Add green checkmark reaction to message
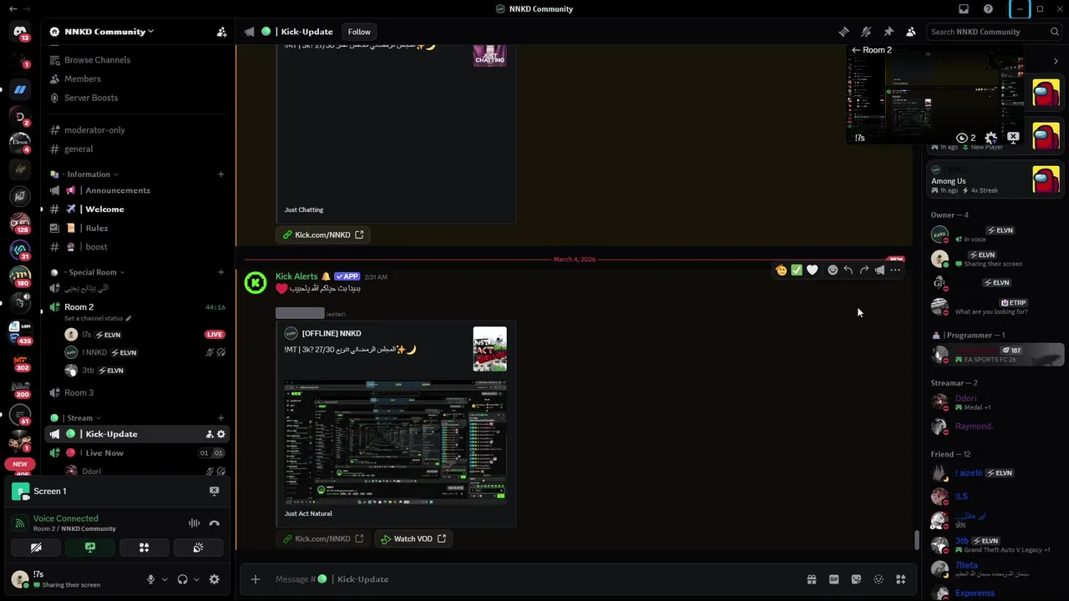 [x=797, y=270]
